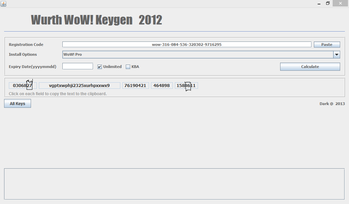
Task: Copy key 1588611 to clipboard
Action: pos(185,85)
